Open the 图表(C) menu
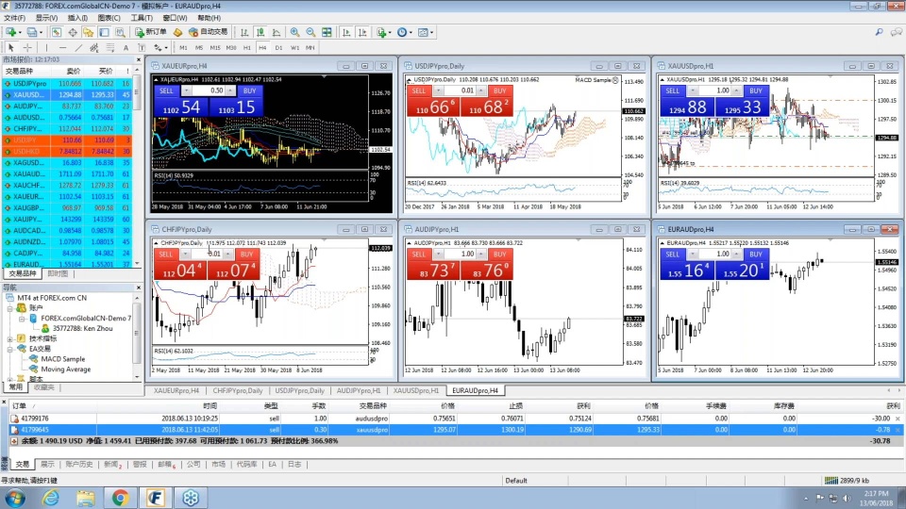The width and height of the screenshot is (906, 509). tap(109, 17)
